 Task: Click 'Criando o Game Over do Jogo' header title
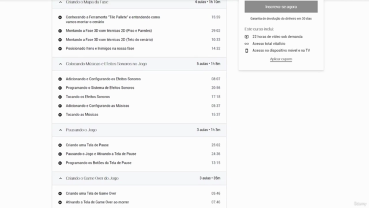(92, 179)
